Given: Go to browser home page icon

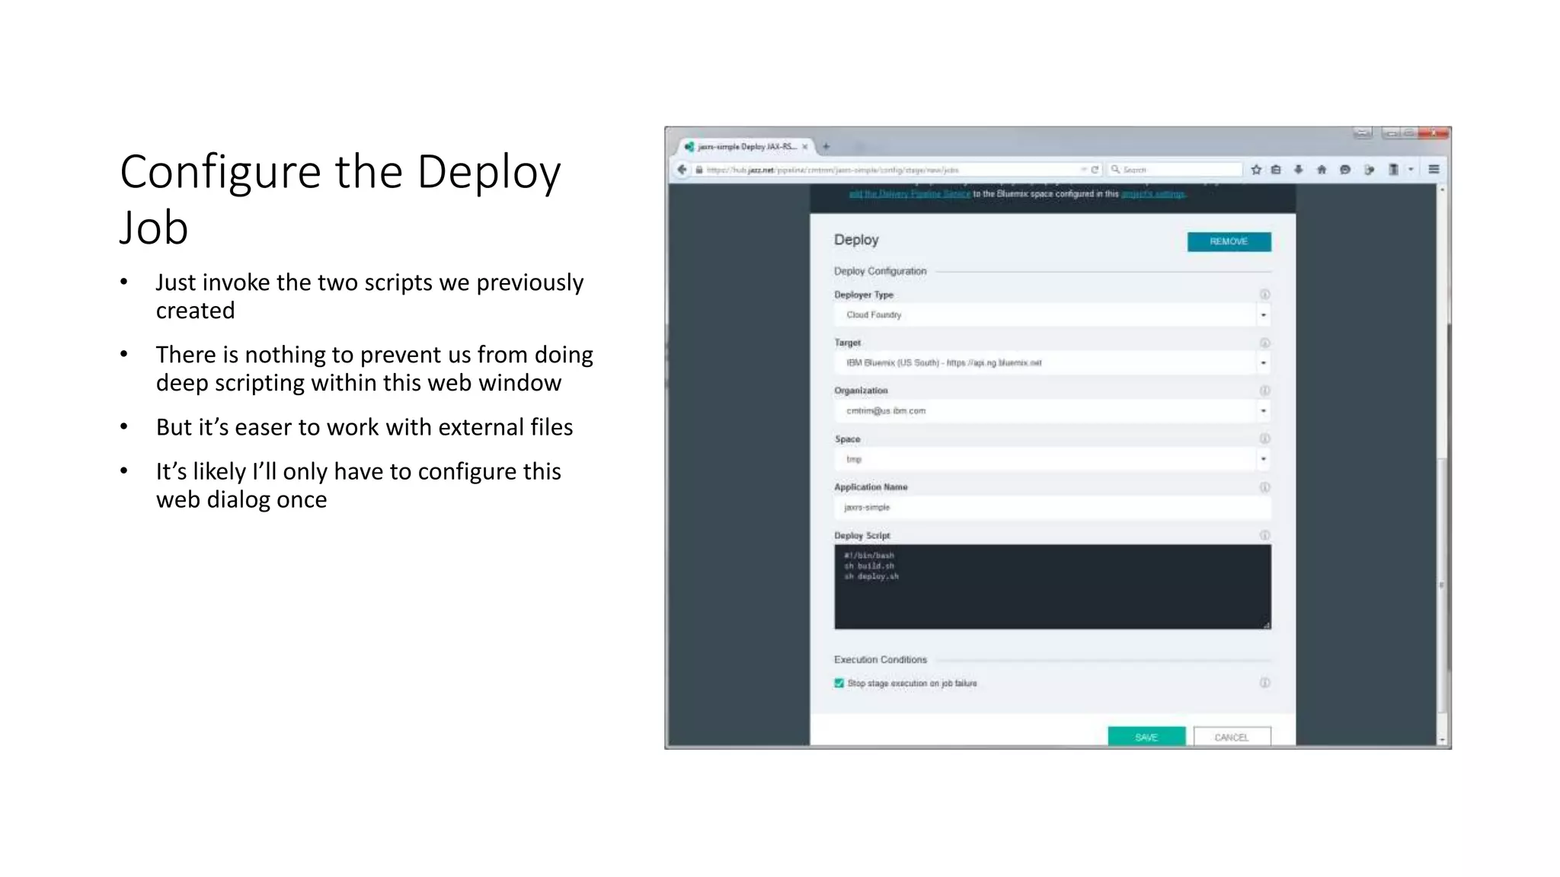Looking at the screenshot, I should [1322, 170].
